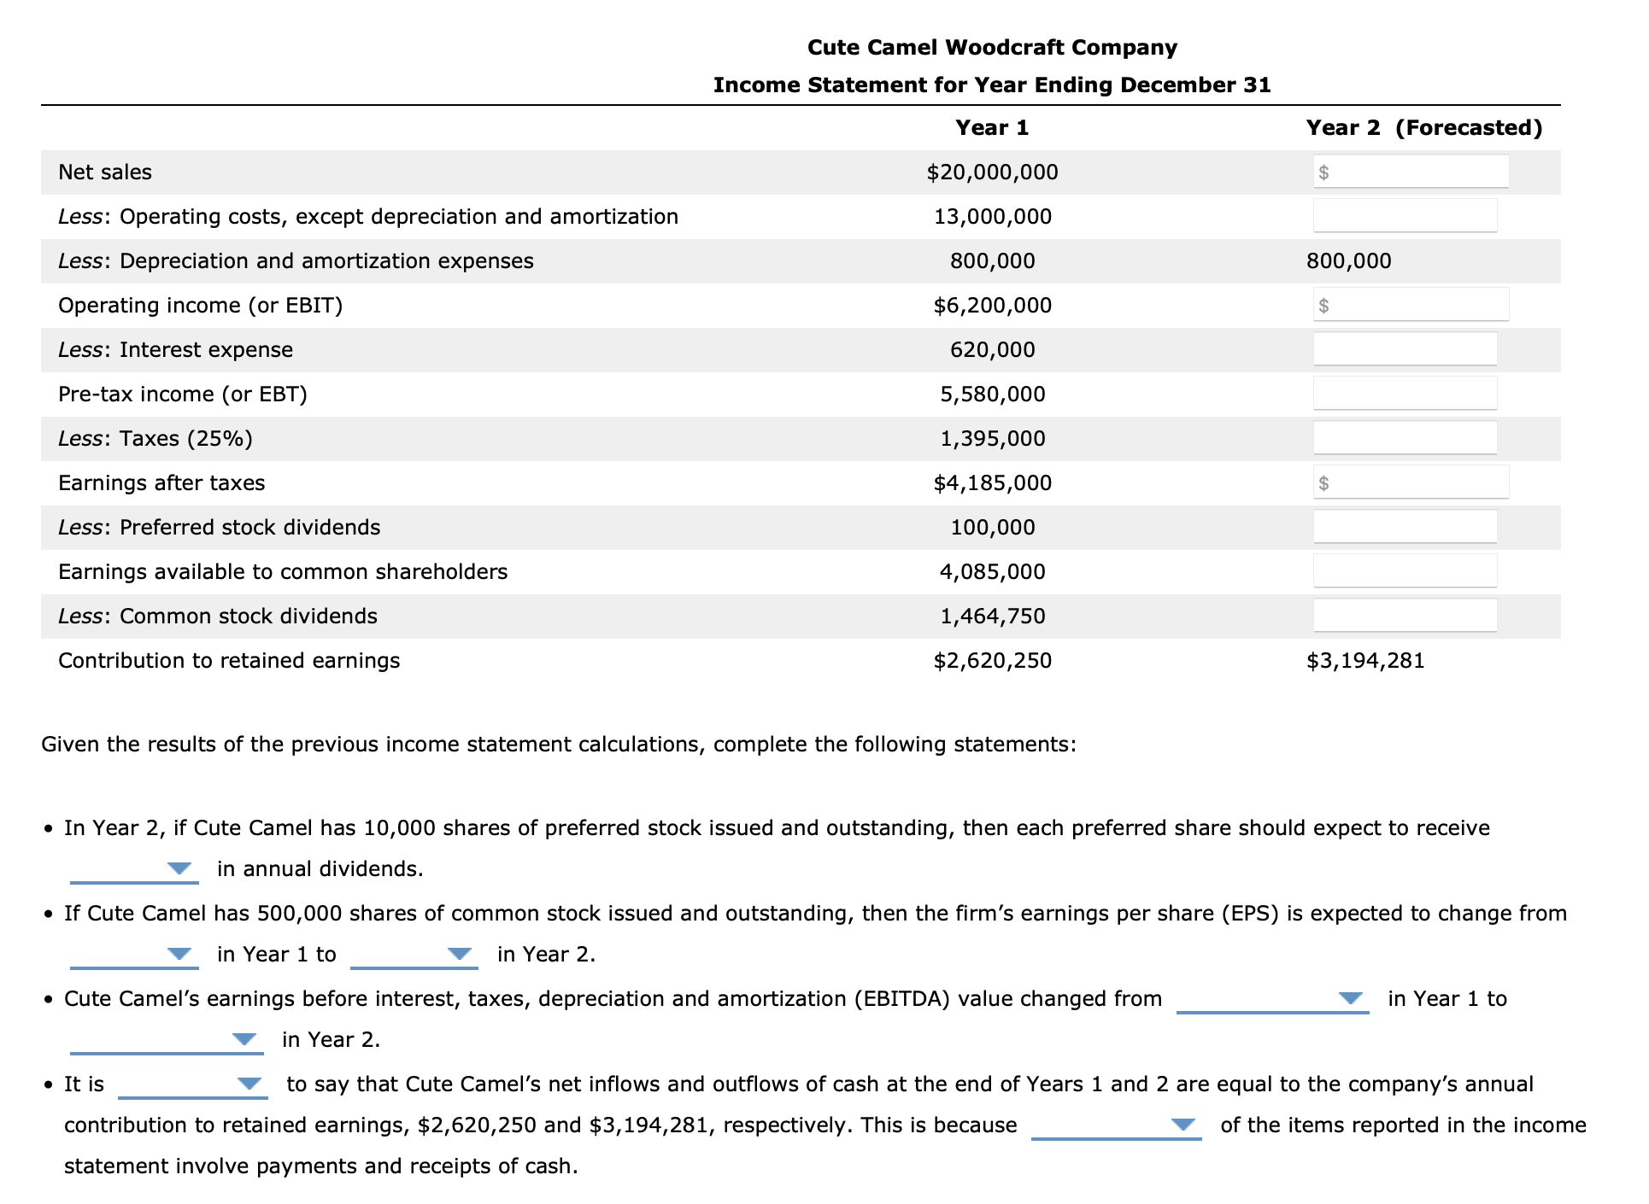
Task: Click the Year 2 Interest expense input field
Action: [x=1405, y=349]
